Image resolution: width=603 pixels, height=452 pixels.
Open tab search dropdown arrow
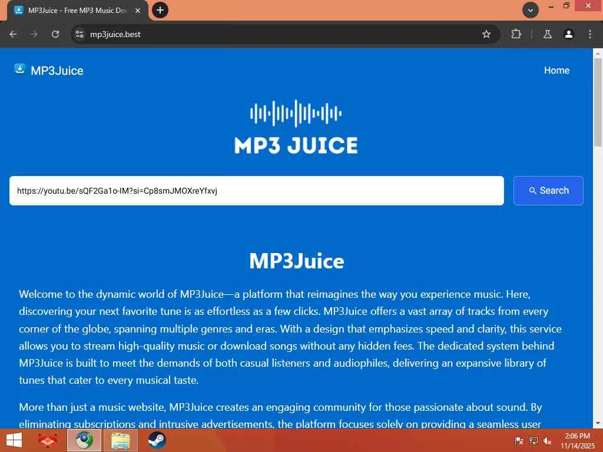pyautogui.click(x=531, y=10)
